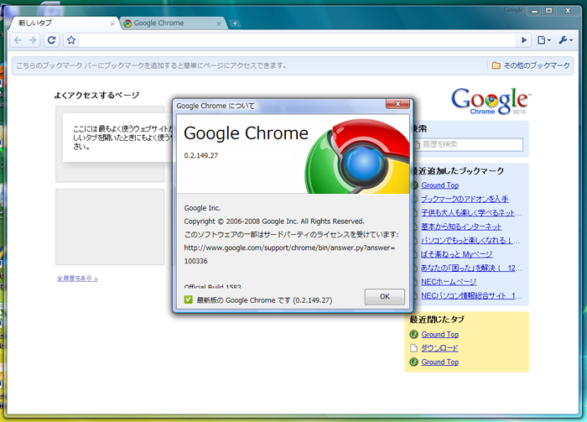The height and width of the screenshot is (422, 587).
Task: Click the Google Chrome BETA logo
Action: [491, 102]
